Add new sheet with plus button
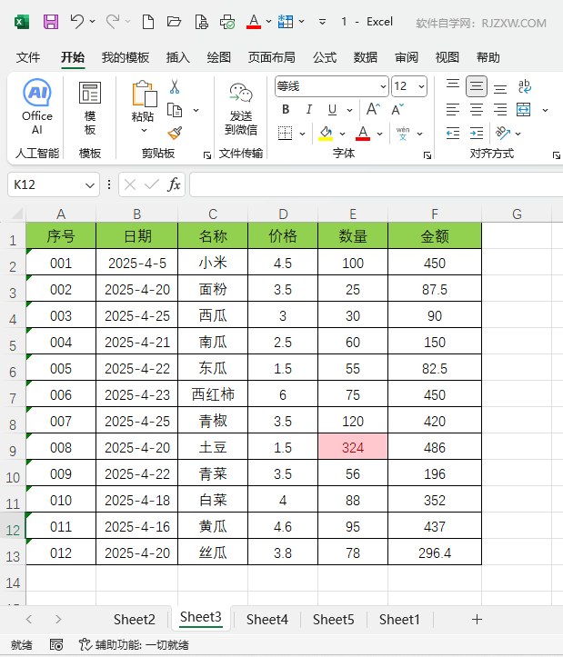Viewport: 563px width, 657px height. (x=477, y=620)
